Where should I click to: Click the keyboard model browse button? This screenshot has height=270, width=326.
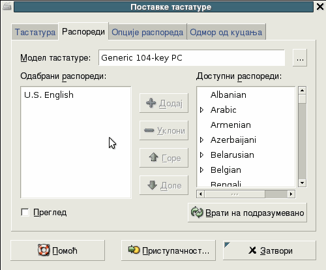point(300,57)
